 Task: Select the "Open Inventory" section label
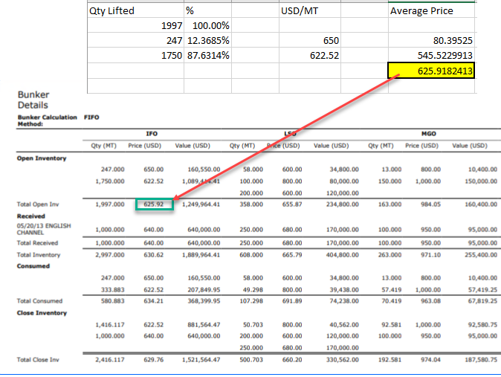point(41,158)
